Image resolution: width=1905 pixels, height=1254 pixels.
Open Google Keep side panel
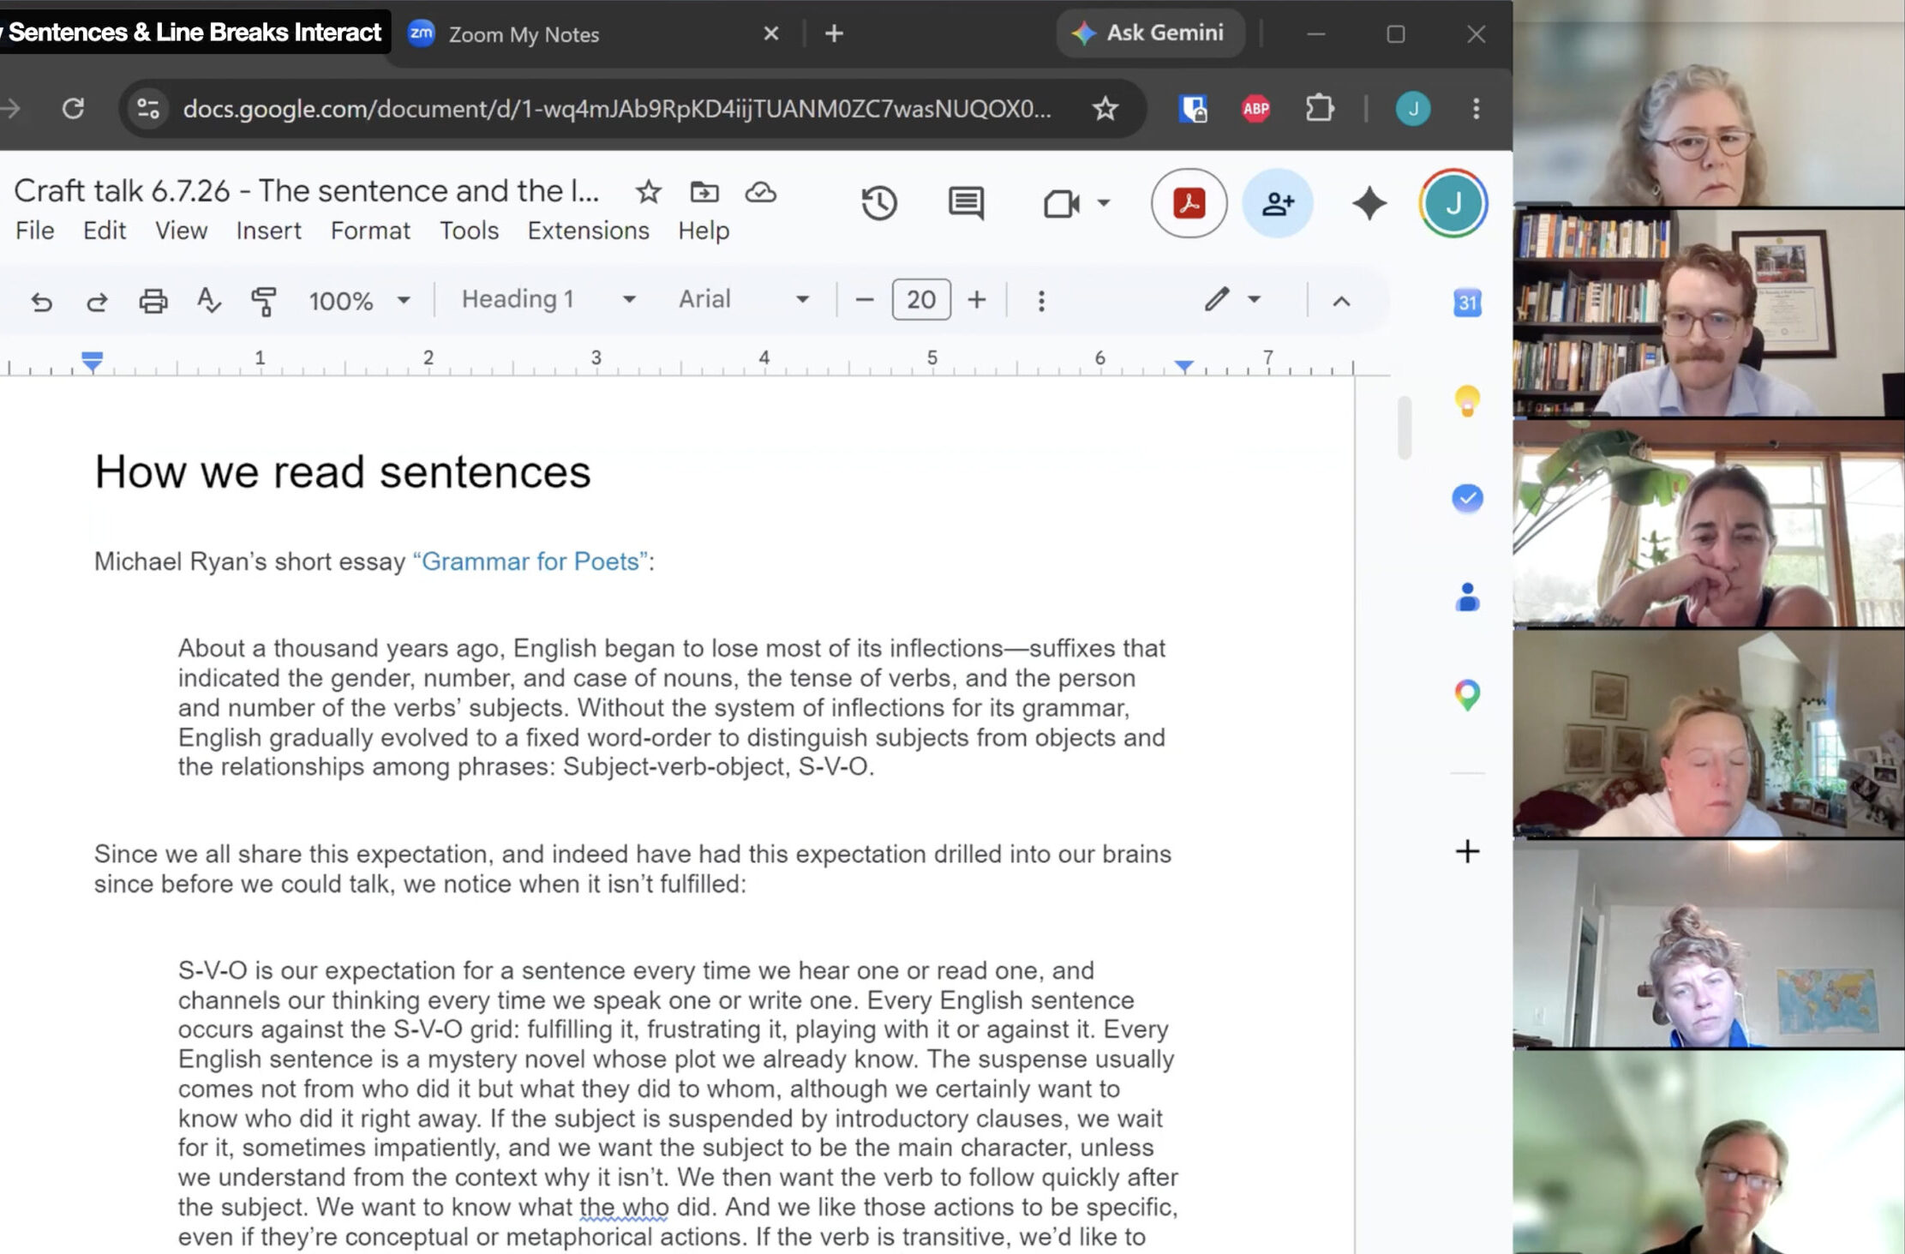[1467, 400]
